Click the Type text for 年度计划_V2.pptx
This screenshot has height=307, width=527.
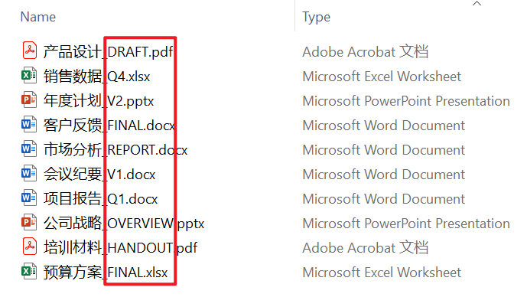405,100
